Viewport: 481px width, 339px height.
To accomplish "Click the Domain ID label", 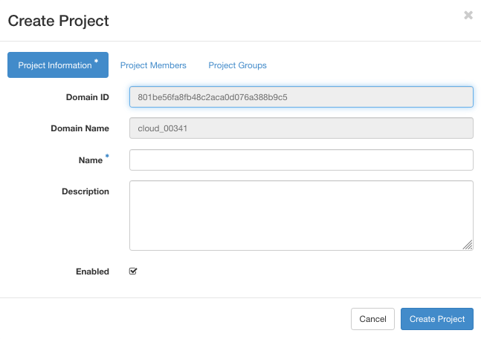I will [87, 97].
